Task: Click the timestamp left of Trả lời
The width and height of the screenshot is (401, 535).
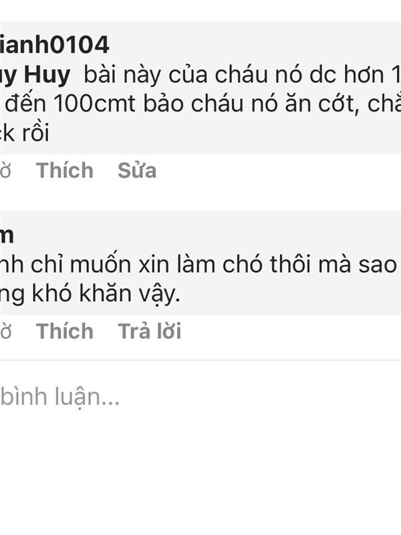Action: pyautogui.click(x=6, y=331)
